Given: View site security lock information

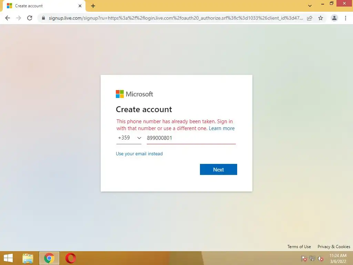Looking at the screenshot, I should [43, 18].
